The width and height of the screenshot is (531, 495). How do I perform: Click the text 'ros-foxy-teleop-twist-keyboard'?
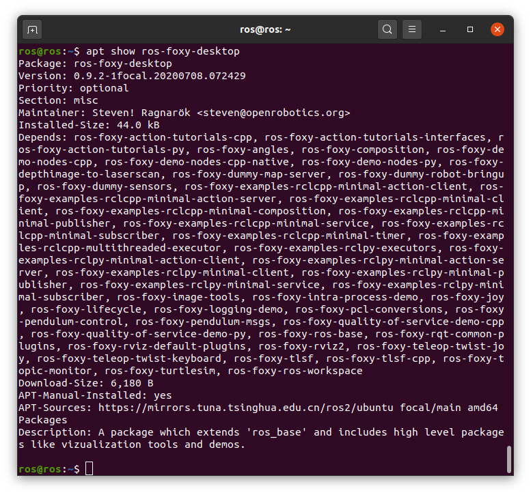point(129,358)
